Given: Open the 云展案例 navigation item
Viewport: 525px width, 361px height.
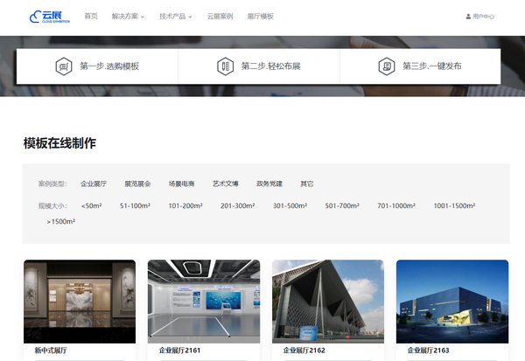Looking at the screenshot, I should [x=220, y=17].
